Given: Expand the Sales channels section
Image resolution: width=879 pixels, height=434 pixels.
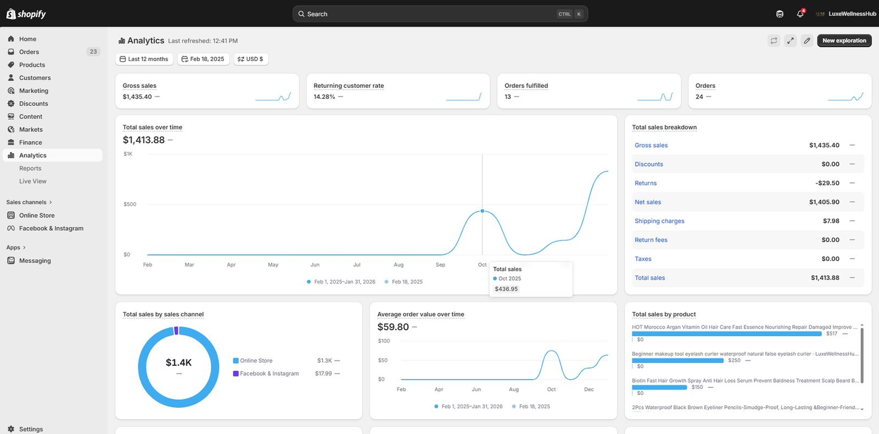Looking at the screenshot, I should click(x=29, y=202).
